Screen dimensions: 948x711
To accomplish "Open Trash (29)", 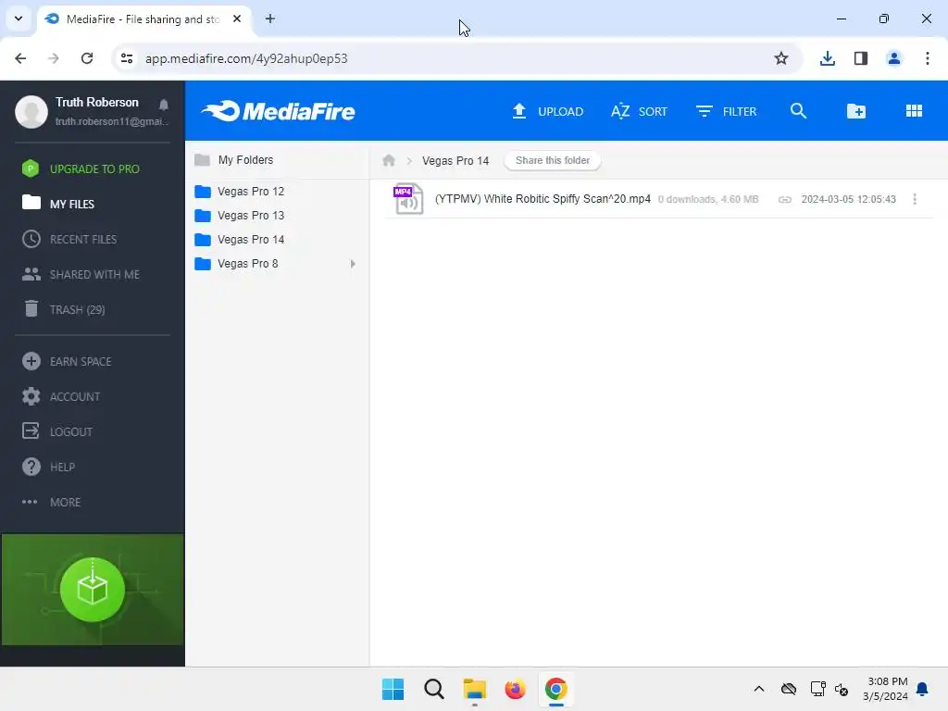I will pyautogui.click(x=64, y=309).
